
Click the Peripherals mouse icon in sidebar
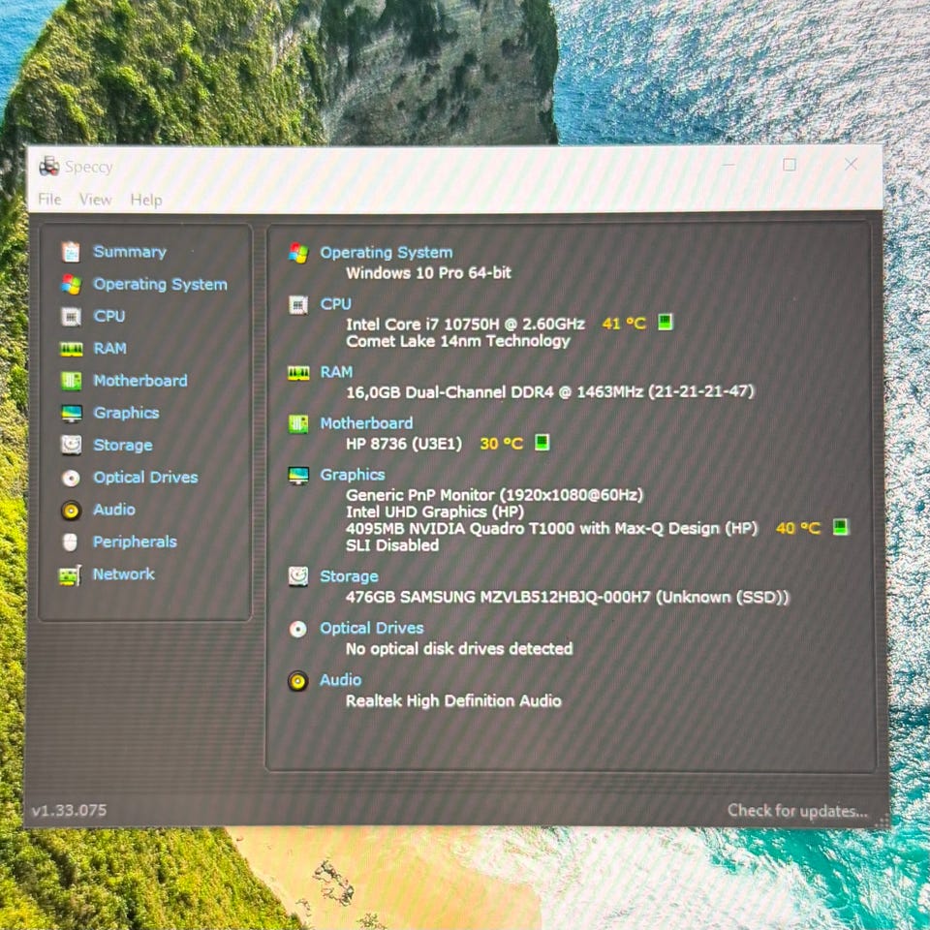70,542
